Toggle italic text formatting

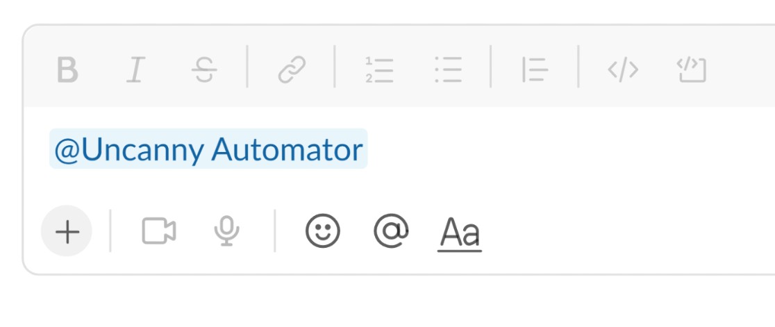click(135, 69)
